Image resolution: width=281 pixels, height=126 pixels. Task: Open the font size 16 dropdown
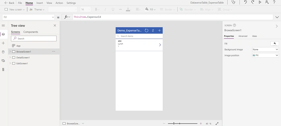[x=86, y=10]
